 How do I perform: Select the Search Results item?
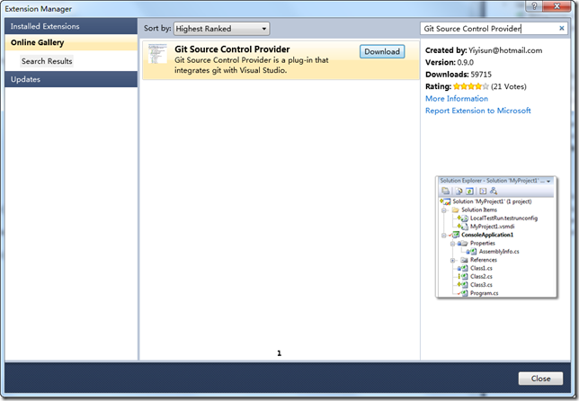[47, 61]
